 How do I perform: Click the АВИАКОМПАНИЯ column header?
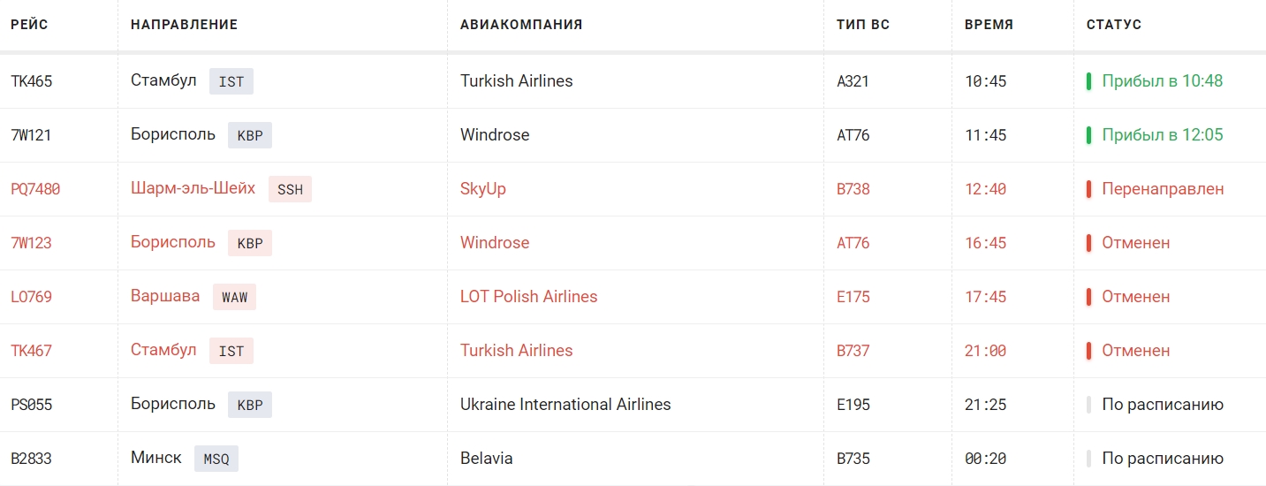point(521,25)
